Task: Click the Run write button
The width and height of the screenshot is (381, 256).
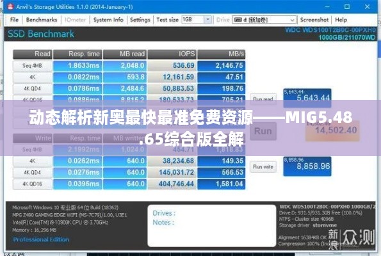Action: pos(263,167)
